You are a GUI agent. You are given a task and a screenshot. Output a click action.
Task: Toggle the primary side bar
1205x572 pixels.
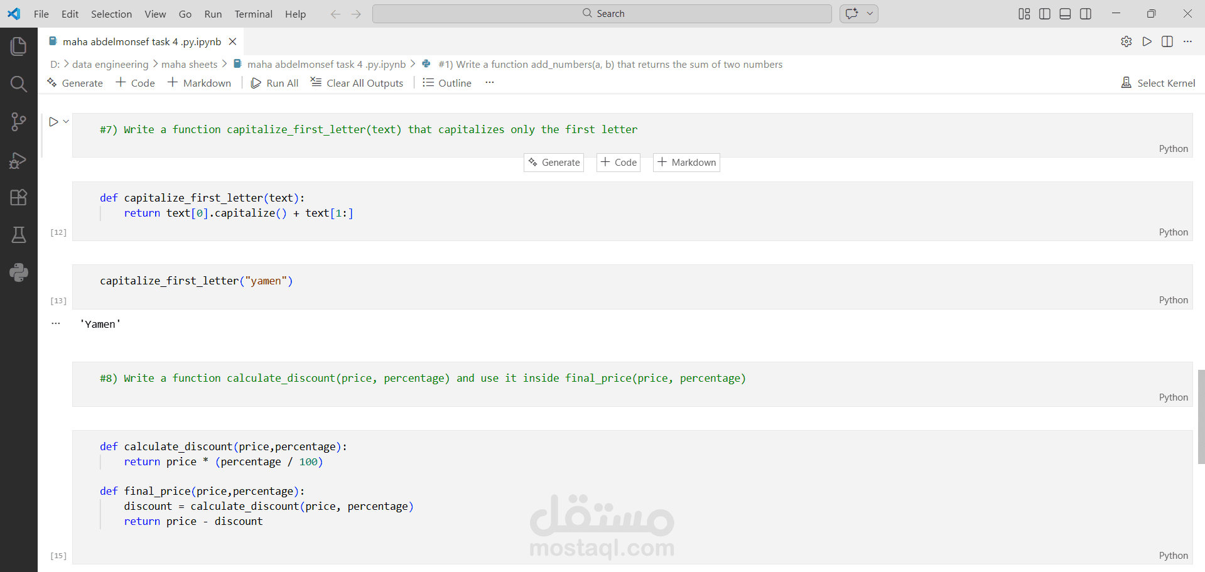[1045, 14]
